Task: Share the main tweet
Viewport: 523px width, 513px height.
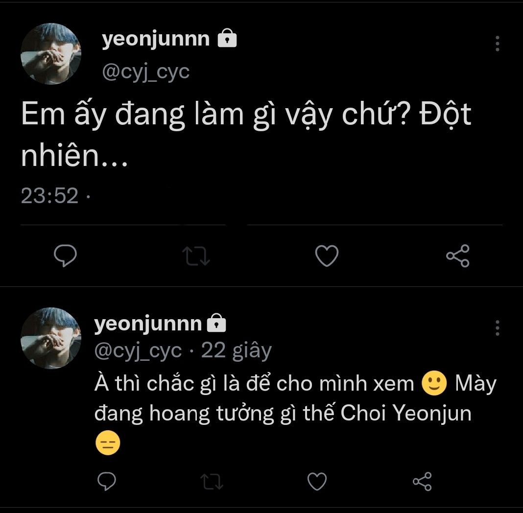Action: tap(457, 256)
